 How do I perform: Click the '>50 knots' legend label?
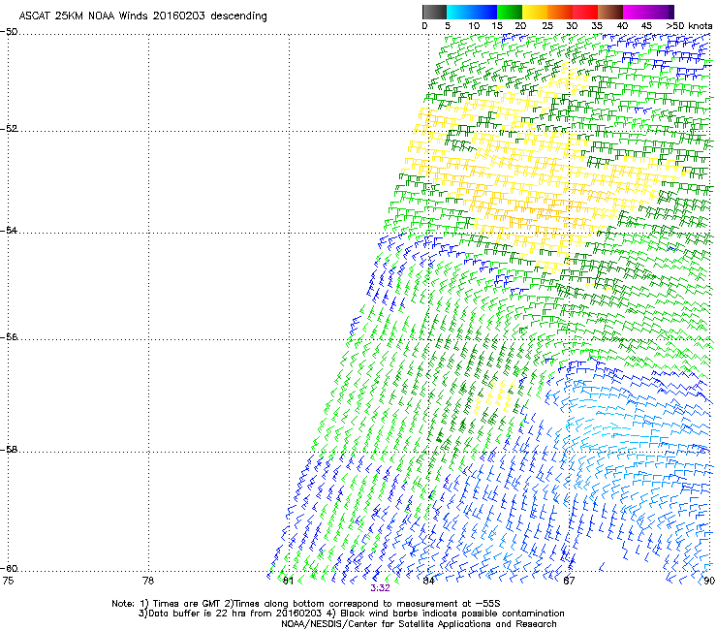click(689, 26)
